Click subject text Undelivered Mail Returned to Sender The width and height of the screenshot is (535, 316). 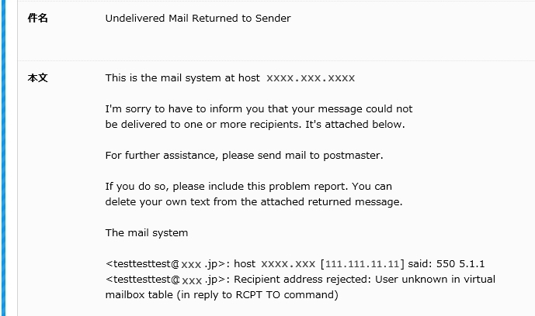[198, 18]
